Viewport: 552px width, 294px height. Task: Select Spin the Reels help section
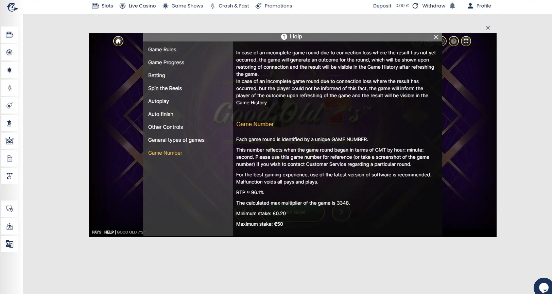coord(165,88)
